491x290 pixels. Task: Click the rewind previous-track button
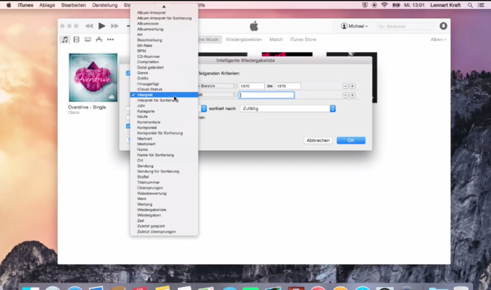(89, 26)
